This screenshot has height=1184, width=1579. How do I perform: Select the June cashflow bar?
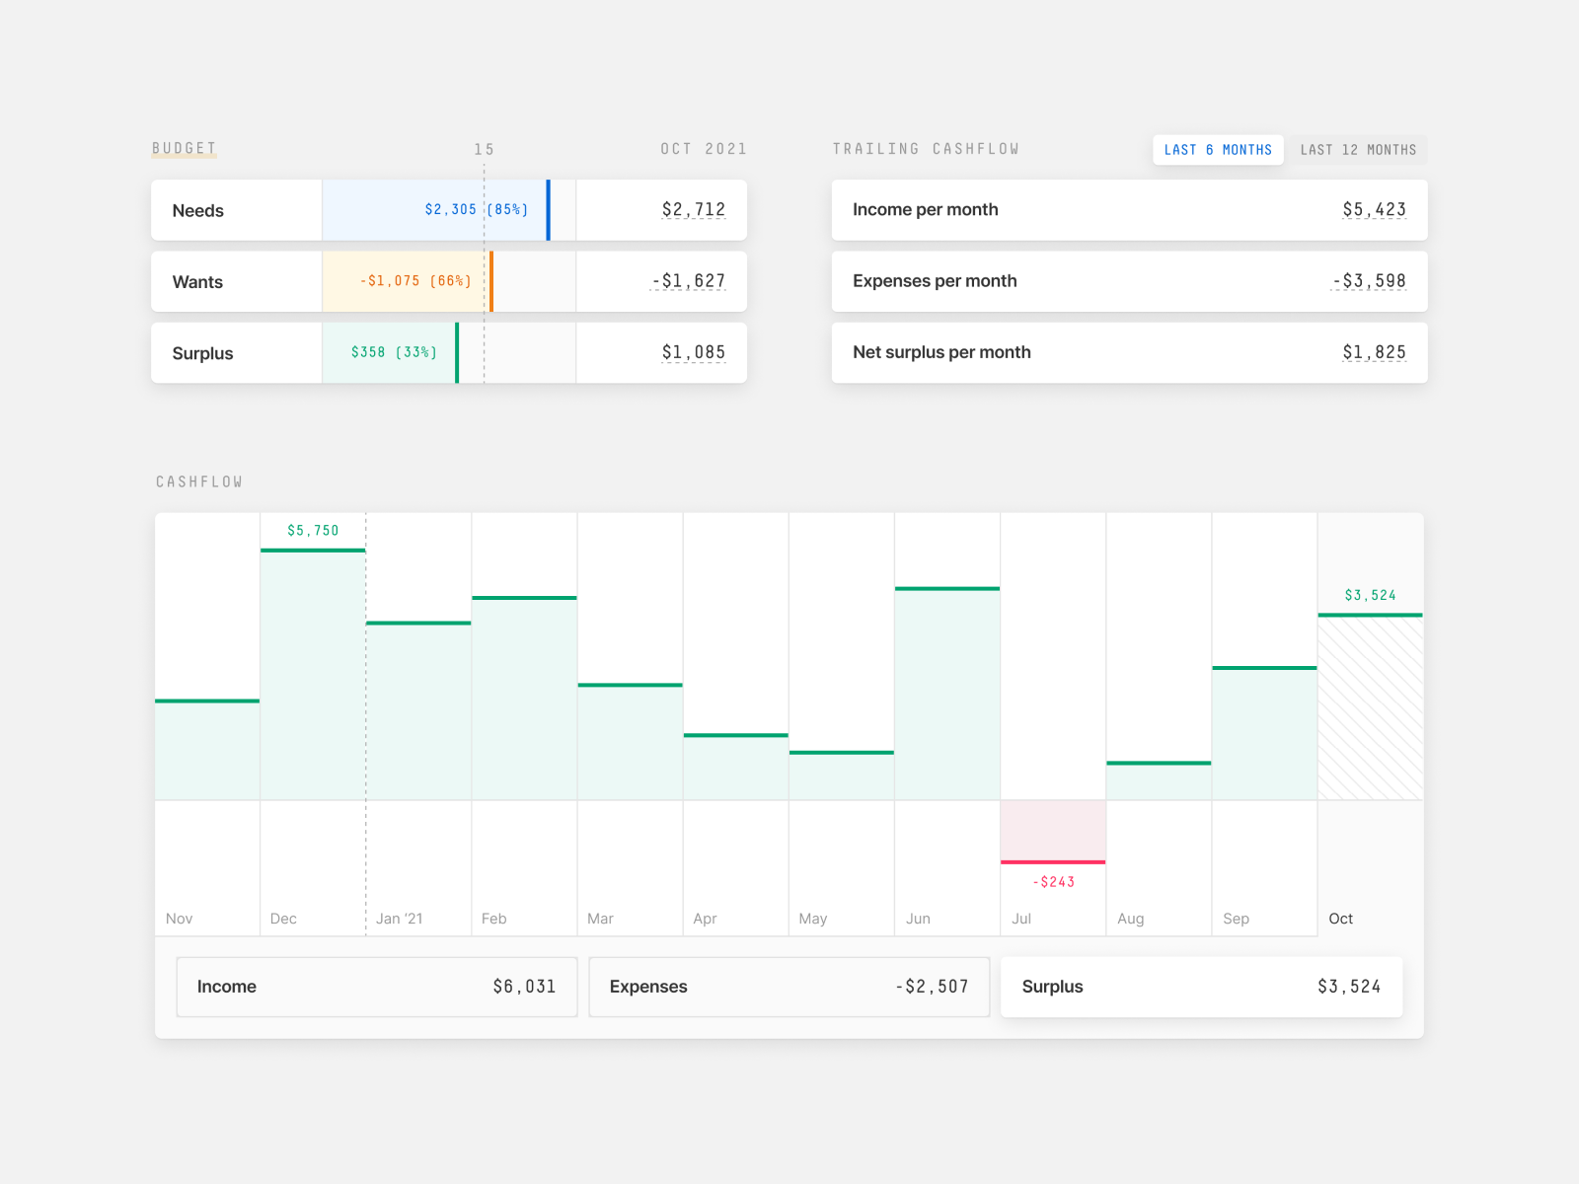(x=947, y=694)
